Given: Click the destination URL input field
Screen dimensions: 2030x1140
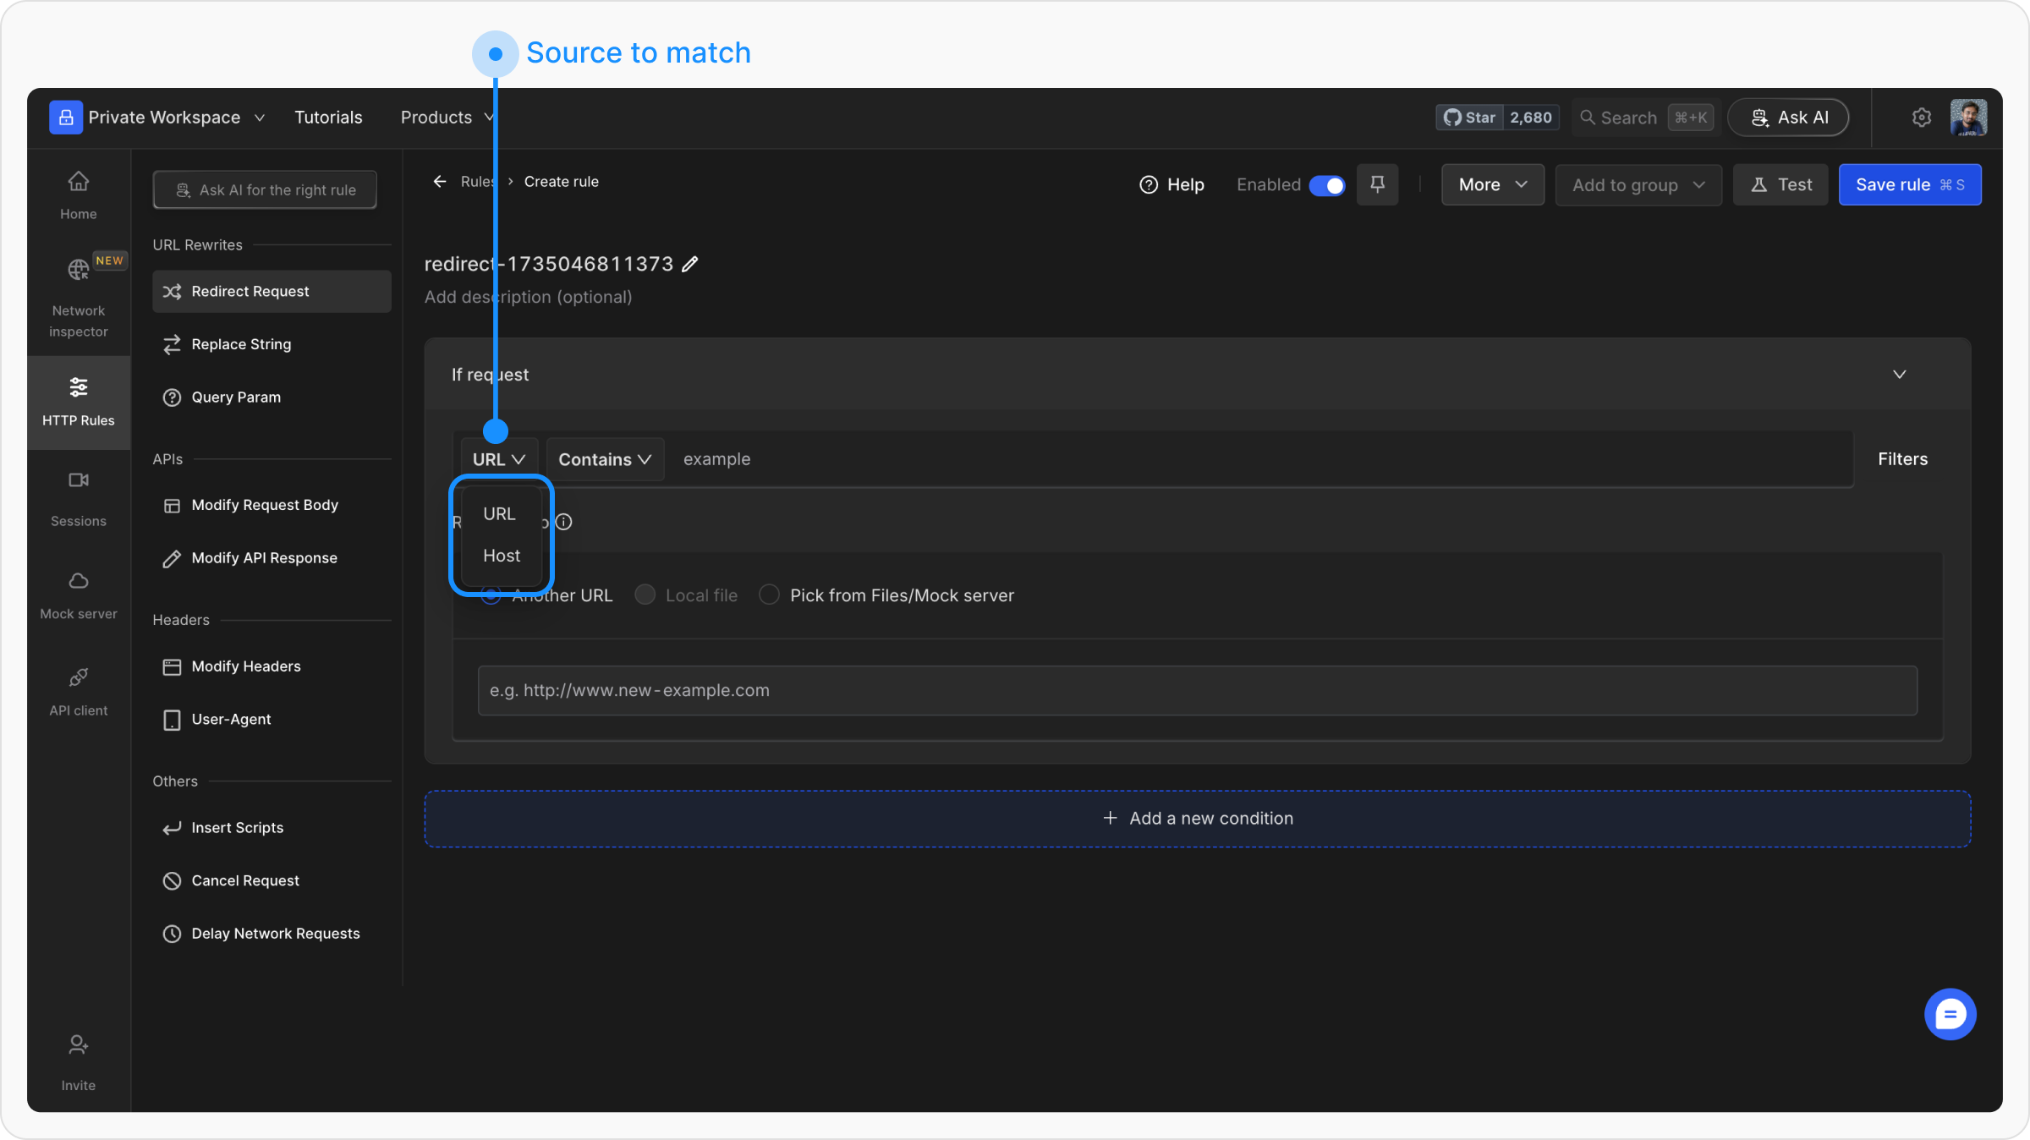Looking at the screenshot, I should pyautogui.click(x=1197, y=690).
